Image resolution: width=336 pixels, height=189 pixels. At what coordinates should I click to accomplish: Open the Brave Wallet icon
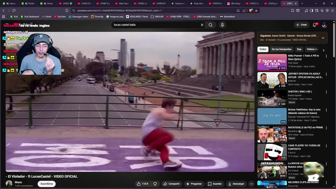pyautogui.click(x=317, y=10)
